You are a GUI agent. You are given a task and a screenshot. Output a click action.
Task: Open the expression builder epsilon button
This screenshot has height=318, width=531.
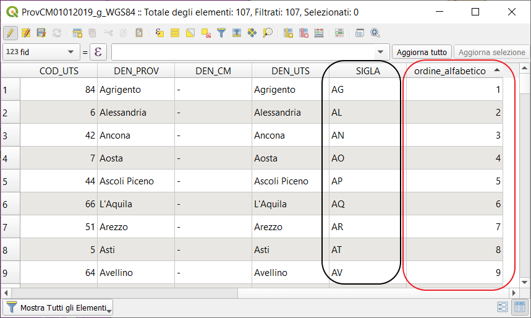(x=98, y=52)
